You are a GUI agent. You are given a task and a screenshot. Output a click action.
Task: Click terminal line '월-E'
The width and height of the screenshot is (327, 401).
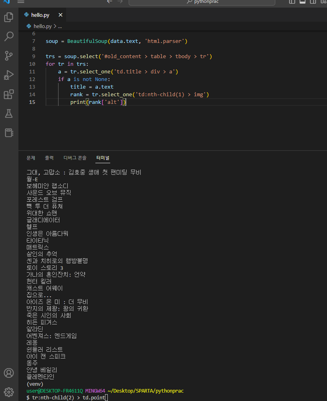coord(32,179)
